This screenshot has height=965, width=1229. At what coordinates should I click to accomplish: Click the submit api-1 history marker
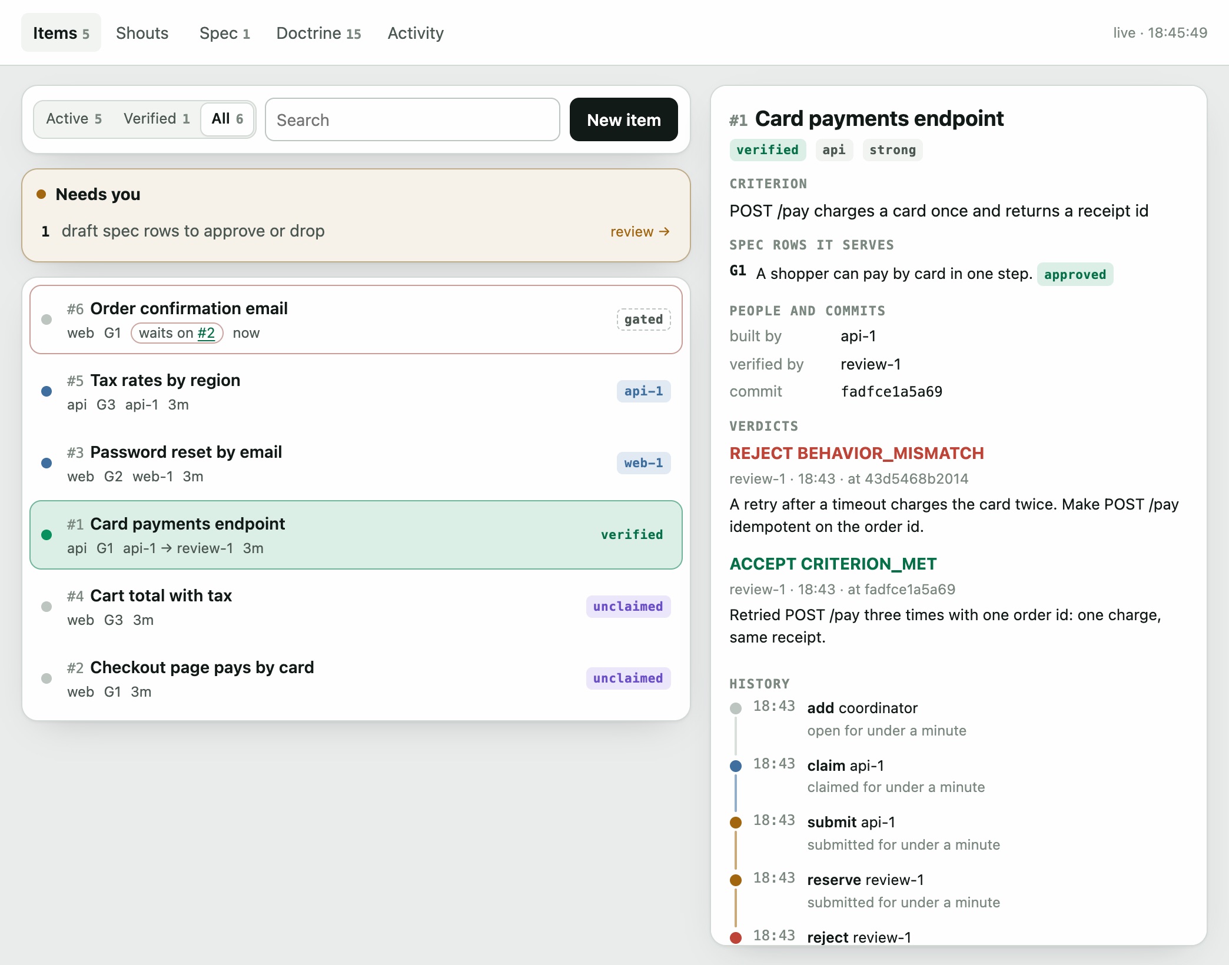click(x=736, y=822)
